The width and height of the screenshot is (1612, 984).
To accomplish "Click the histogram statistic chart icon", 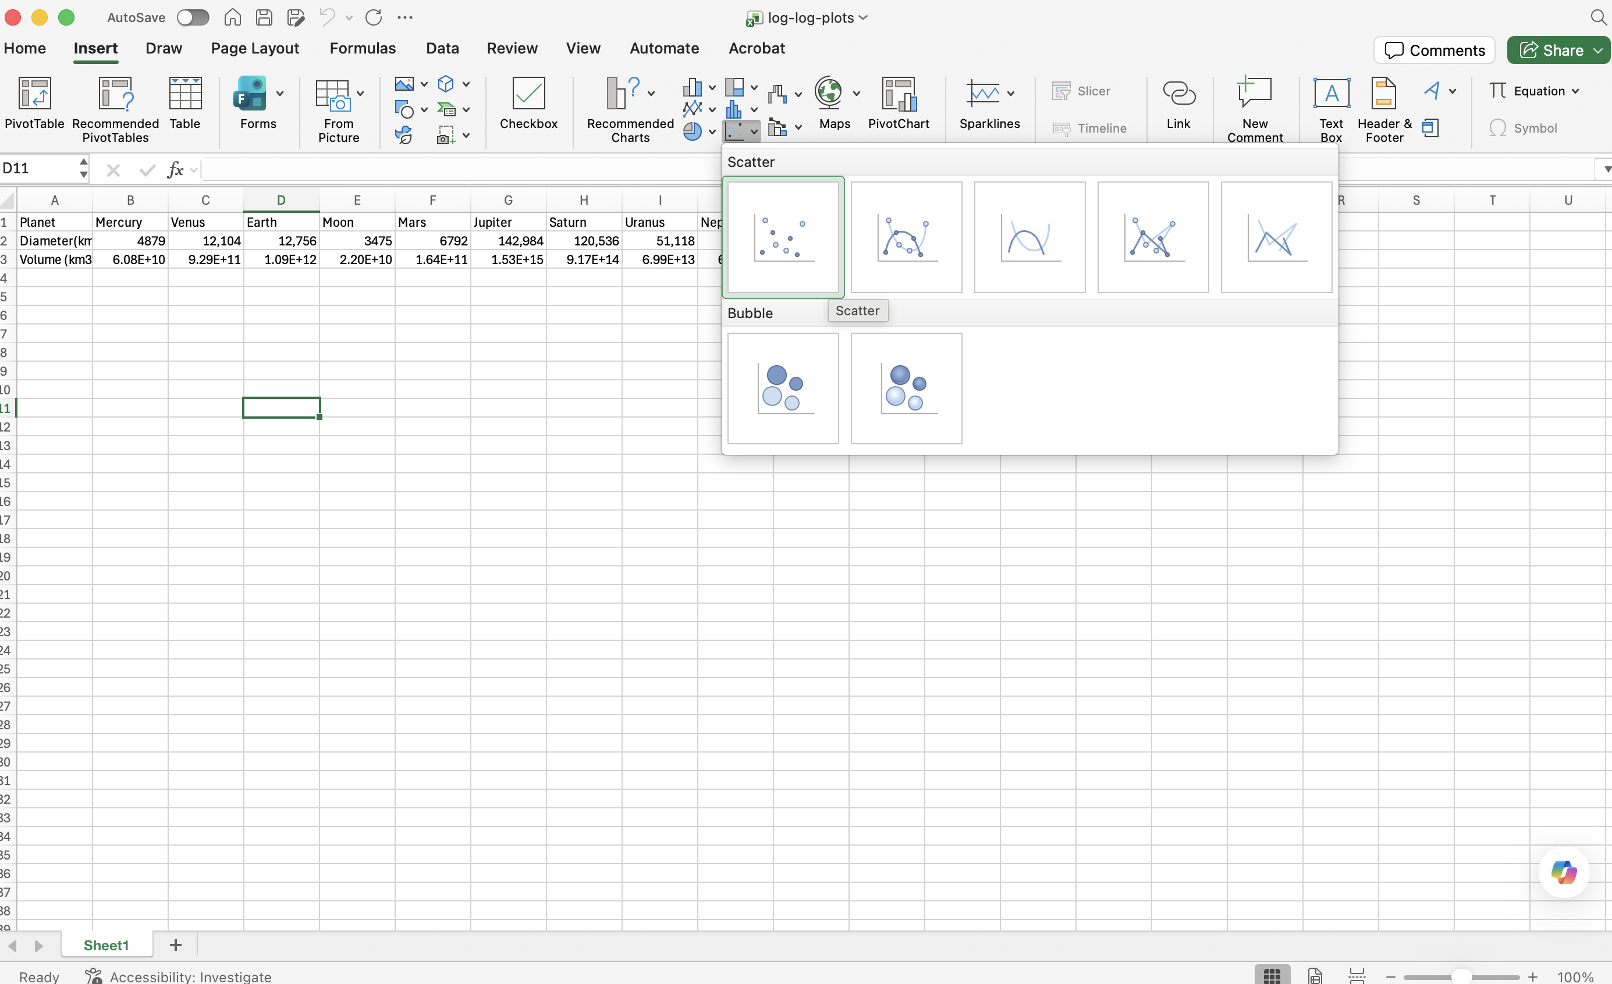I will coord(734,109).
